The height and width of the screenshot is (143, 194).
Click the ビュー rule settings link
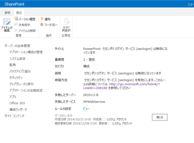point(87,109)
